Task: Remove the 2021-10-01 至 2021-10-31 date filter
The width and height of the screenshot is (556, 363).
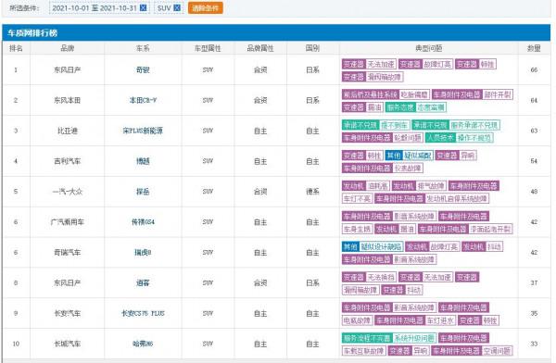Action: (x=144, y=7)
